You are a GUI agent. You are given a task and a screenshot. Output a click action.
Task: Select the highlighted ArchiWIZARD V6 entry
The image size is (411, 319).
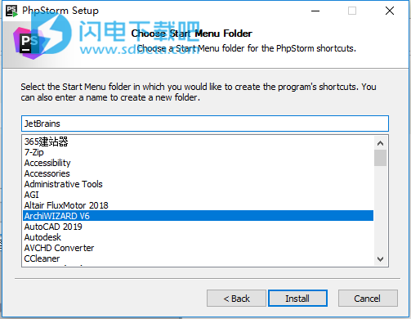[x=198, y=216]
